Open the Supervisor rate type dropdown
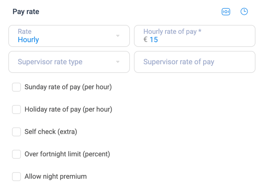257x193 pixels. coord(69,62)
